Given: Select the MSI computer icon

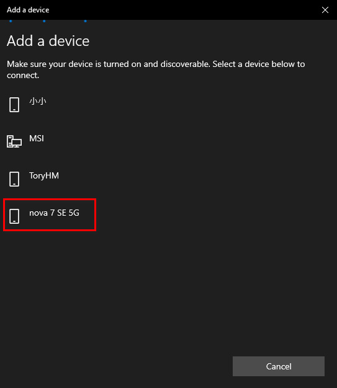Looking at the screenshot, I should point(14,141).
